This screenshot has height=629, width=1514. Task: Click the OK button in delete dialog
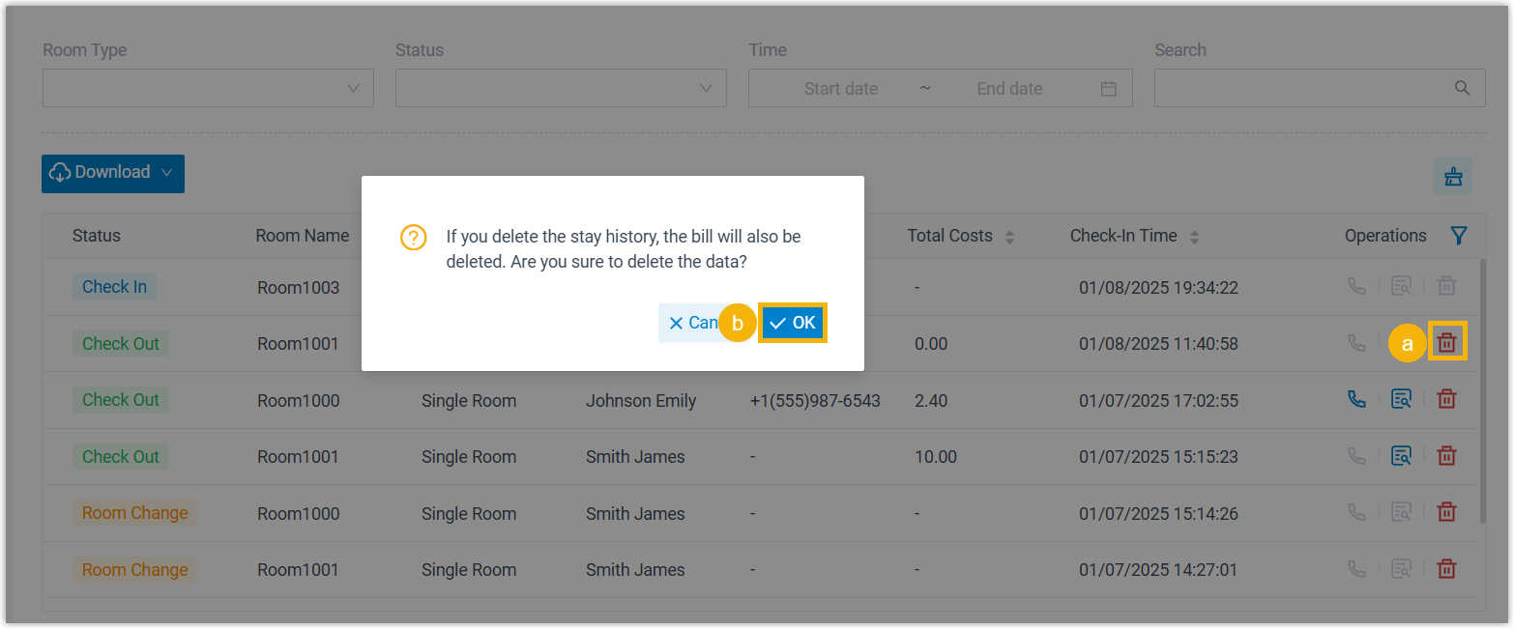[x=792, y=324]
